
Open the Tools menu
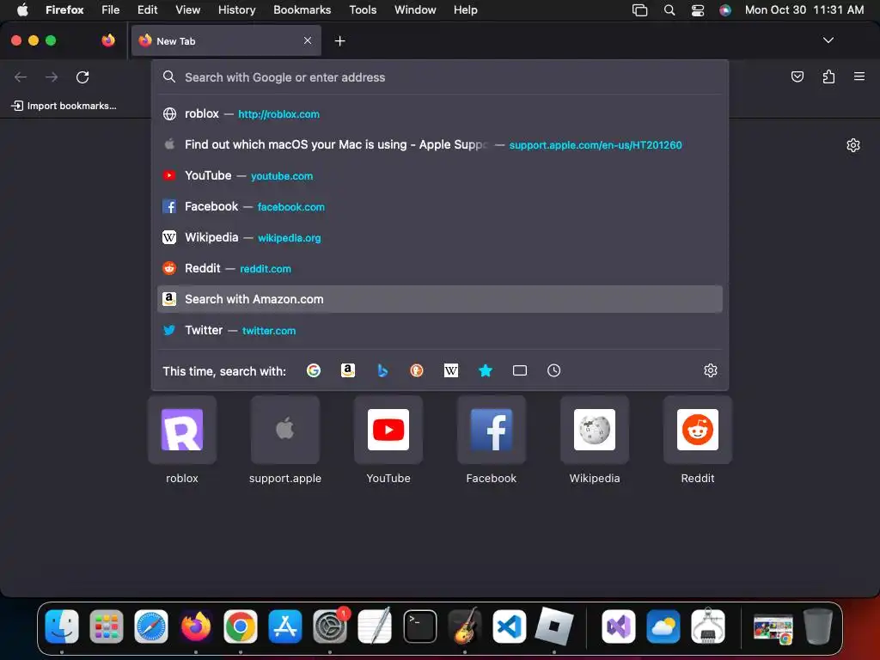click(x=363, y=9)
